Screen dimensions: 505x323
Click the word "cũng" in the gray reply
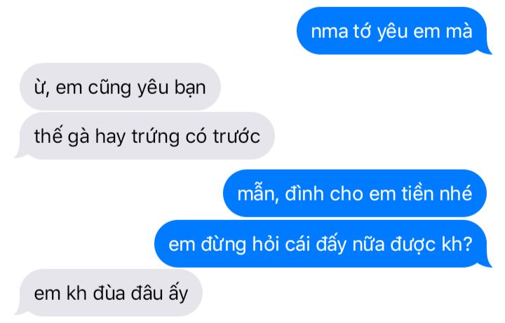[x=109, y=88]
